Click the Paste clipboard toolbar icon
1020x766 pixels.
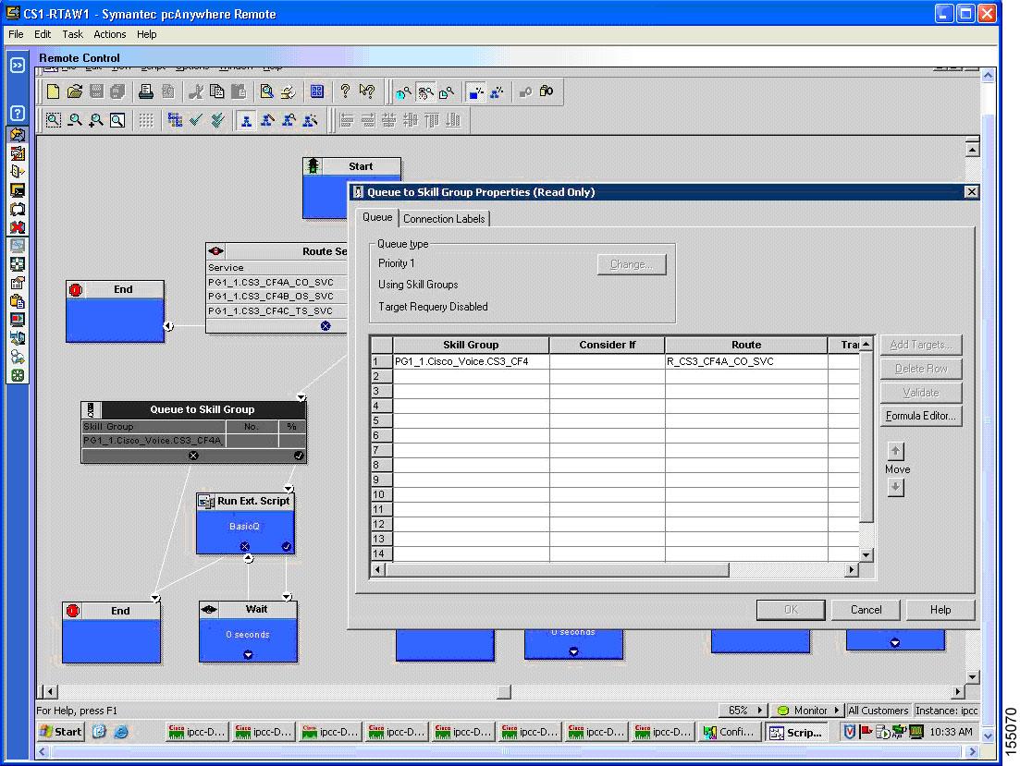[239, 91]
